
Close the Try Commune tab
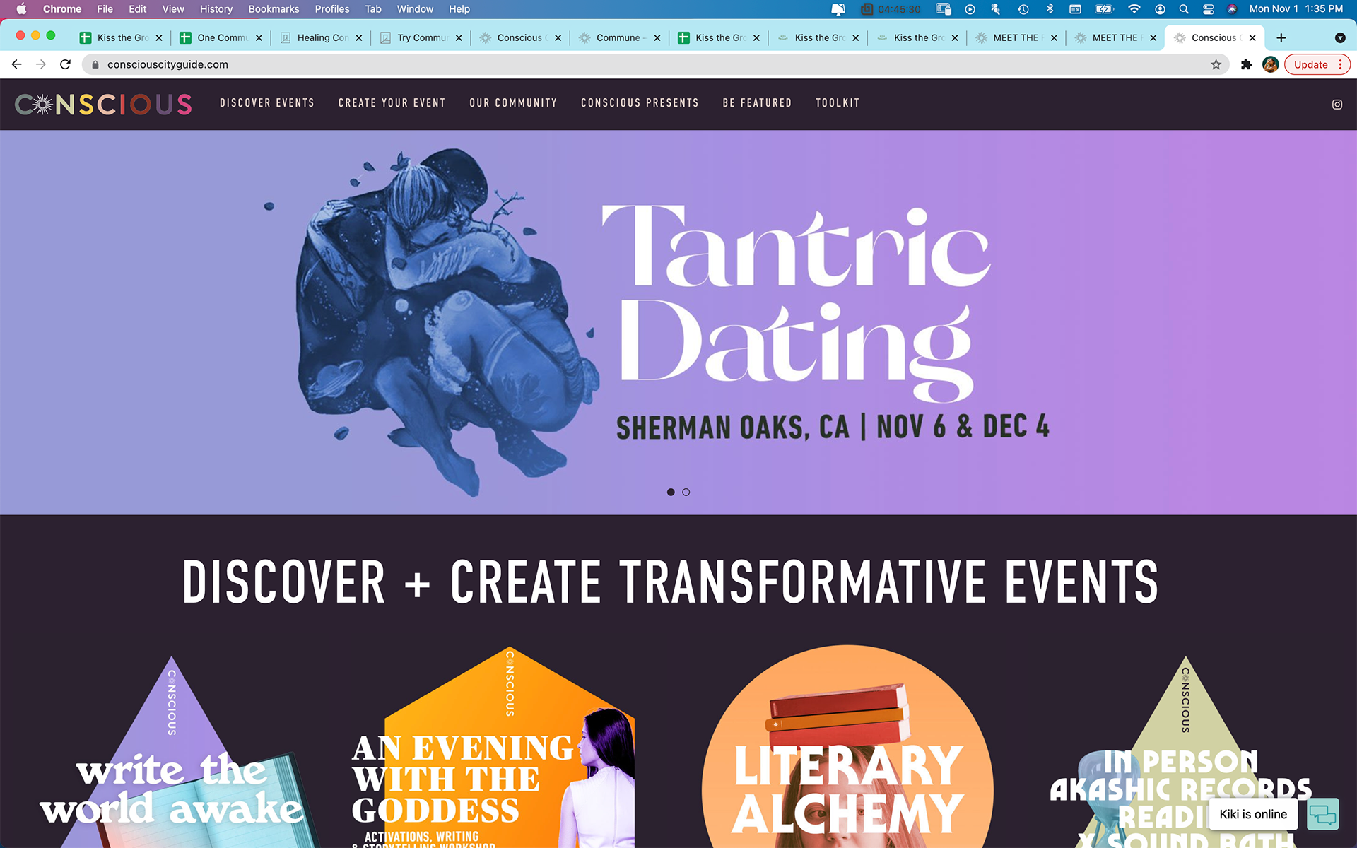point(459,38)
